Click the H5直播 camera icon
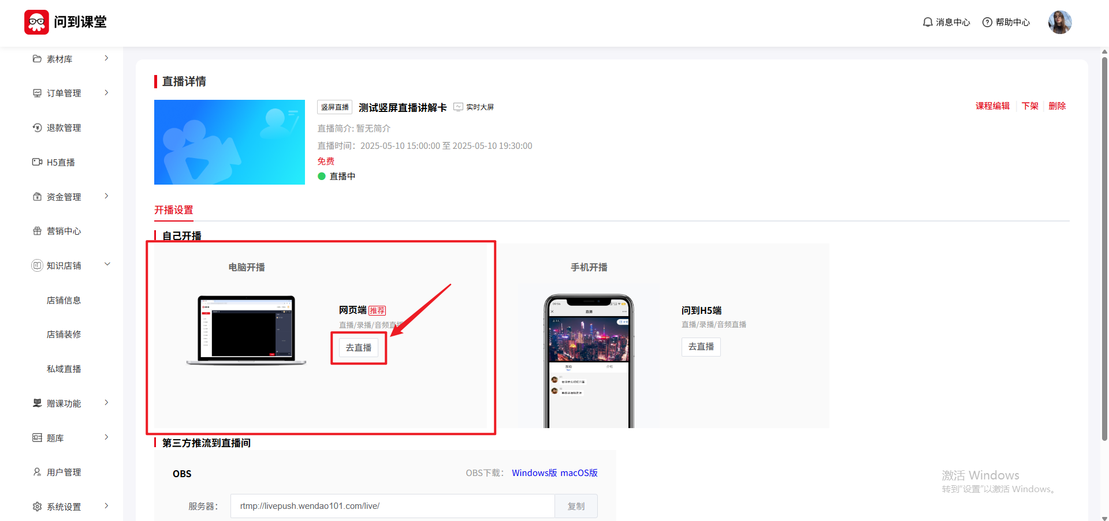 pyautogui.click(x=37, y=162)
